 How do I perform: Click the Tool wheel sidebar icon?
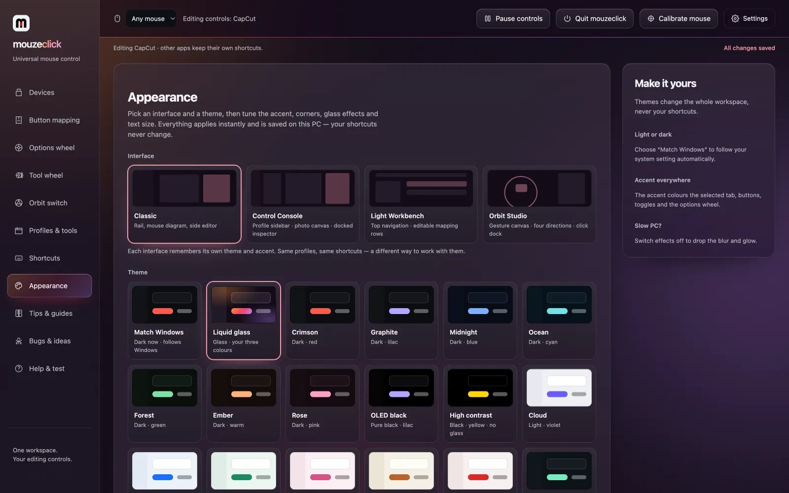pyautogui.click(x=19, y=176)
